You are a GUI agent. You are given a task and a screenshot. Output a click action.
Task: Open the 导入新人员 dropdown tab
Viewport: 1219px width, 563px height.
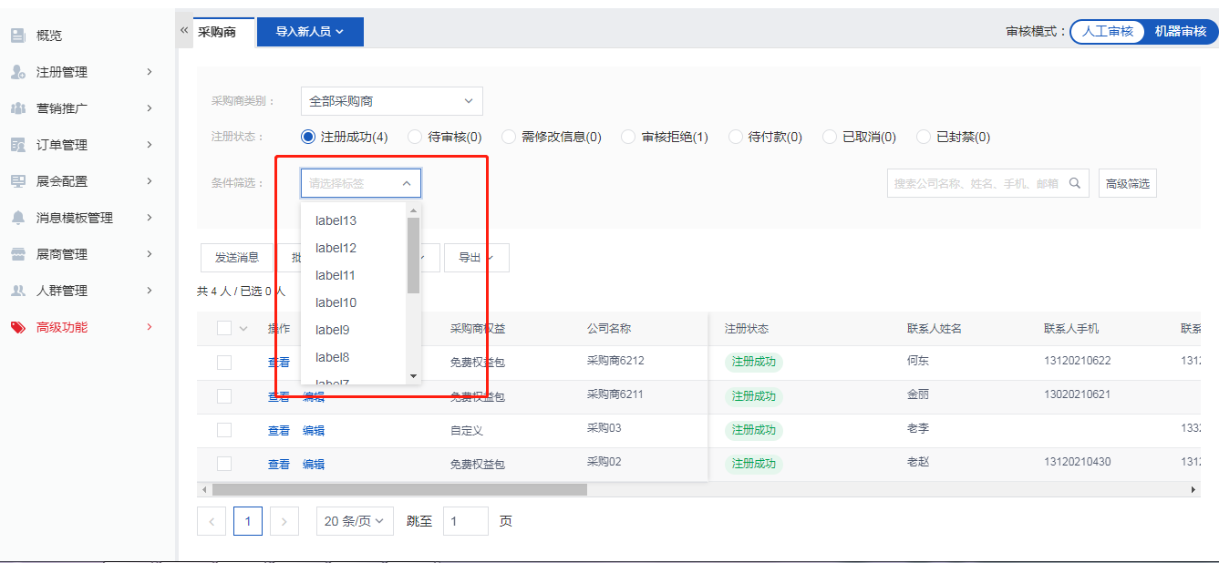[x=310, y=32]
